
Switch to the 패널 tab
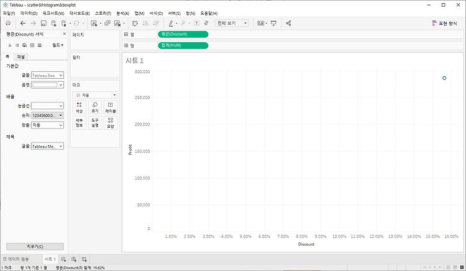pyautogui.click(x=21, y=56)
